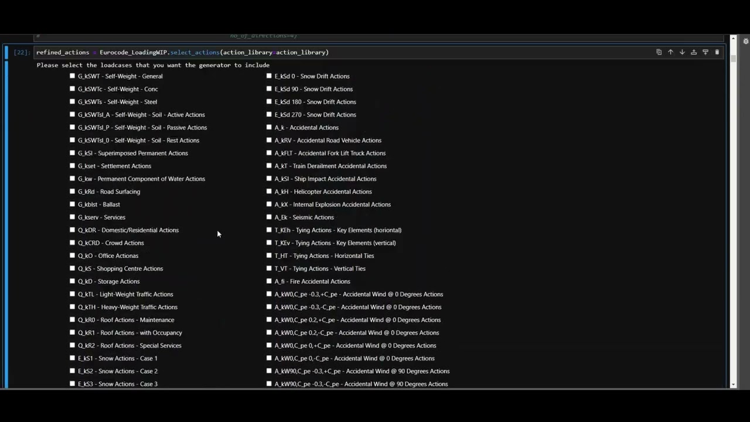Check E_kS3 Snow Actions Case 3 checkbox
This screenshot has height=422, width=750.
click(x=72, y=384)
